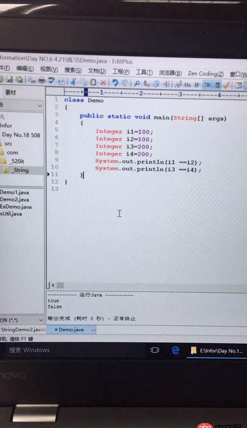Toggle the highlighted auto indent icon

click(207, 86)
